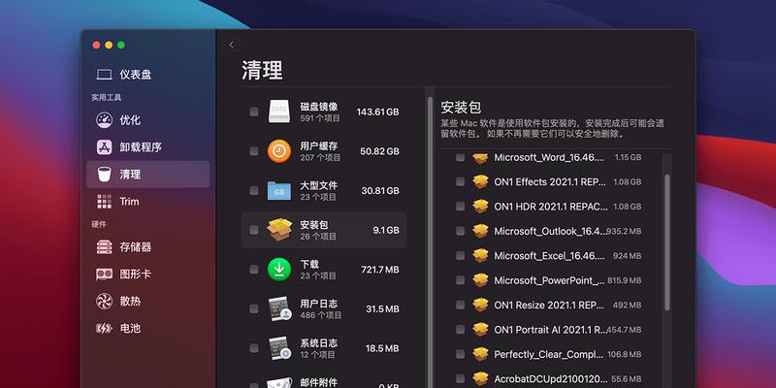Select the 935.2 MB size of Outlook

coord(624,231)
